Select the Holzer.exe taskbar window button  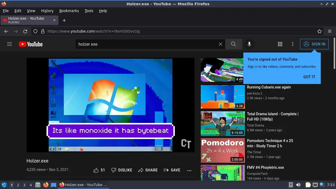click(x=83, y=185)
